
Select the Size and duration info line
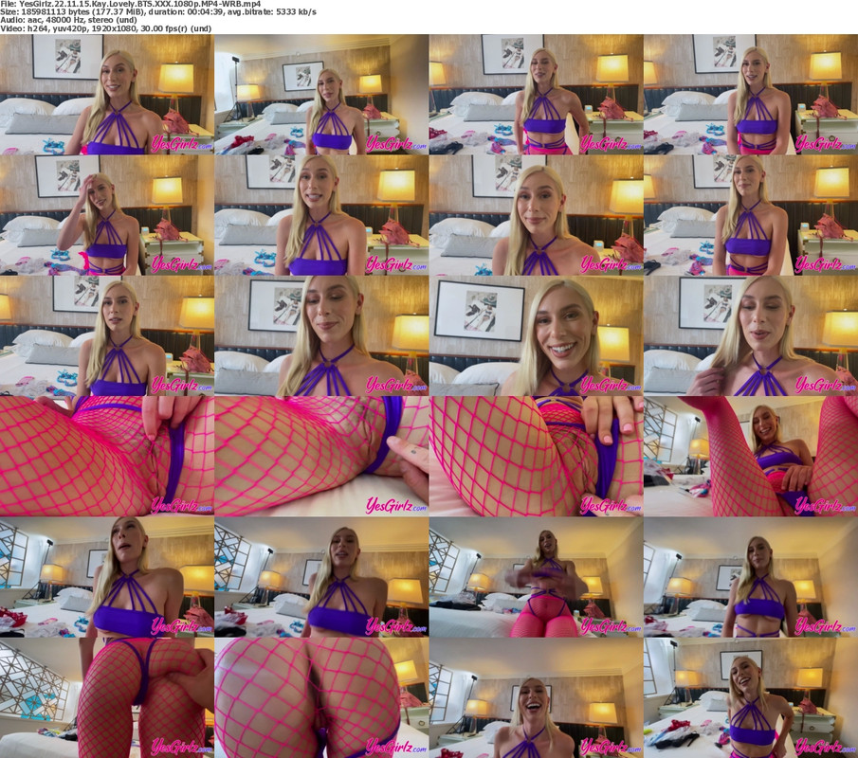(158, 11)
